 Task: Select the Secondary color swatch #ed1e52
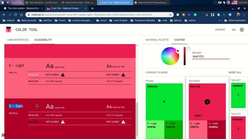click(207, 102)
